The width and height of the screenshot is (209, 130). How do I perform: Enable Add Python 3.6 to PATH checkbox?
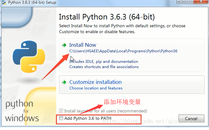[x=61, y=118]
